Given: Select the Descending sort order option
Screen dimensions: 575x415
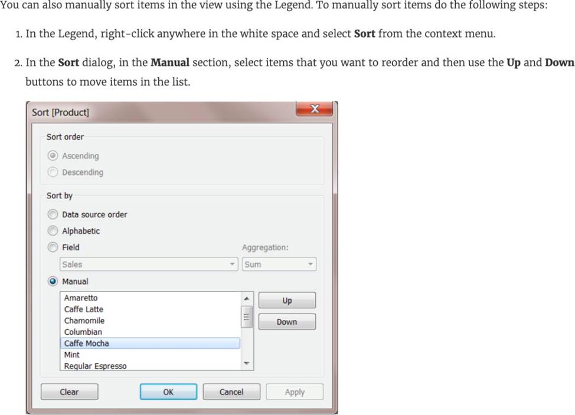Looking at the screenshot, I should pos(53,172).
